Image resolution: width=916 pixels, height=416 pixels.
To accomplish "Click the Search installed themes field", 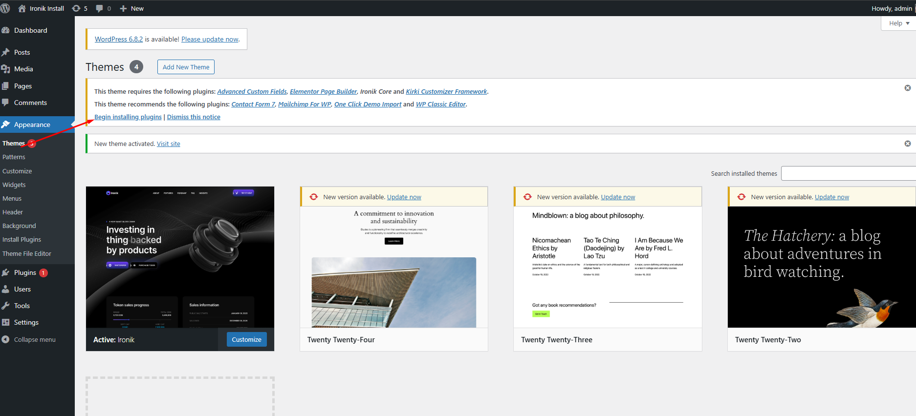I will click(848, 173).
